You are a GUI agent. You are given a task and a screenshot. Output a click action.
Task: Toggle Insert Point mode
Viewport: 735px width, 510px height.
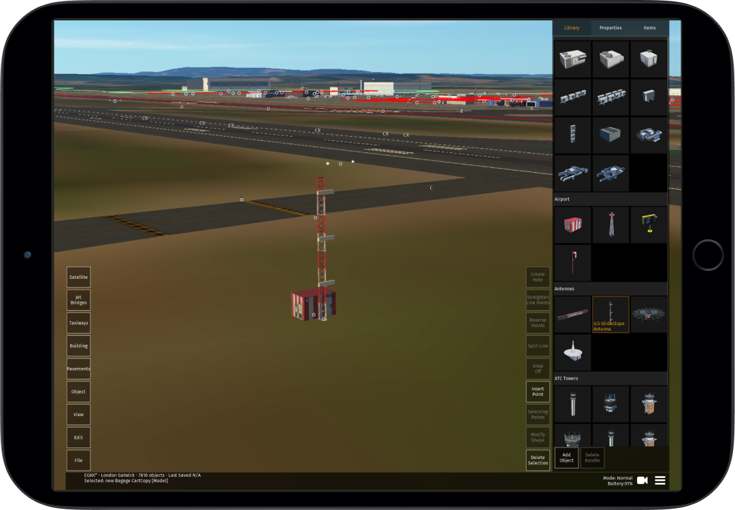coord(538,390)
